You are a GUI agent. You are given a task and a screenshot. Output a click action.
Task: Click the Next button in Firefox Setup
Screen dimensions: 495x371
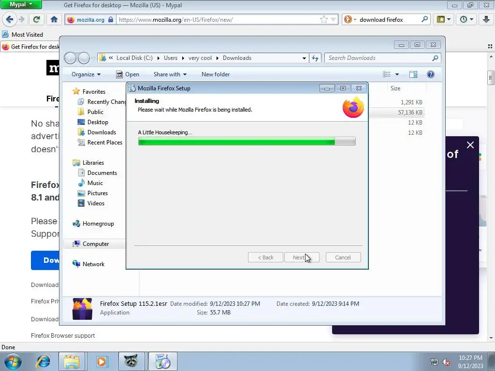pyautogui.click(x=302, y=257)
